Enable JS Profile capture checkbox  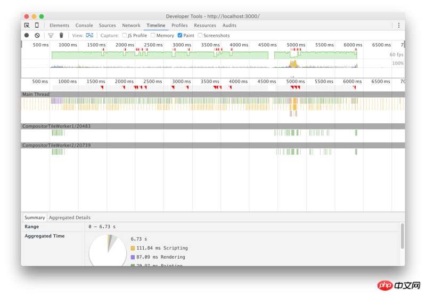click(x=125, y=35)
